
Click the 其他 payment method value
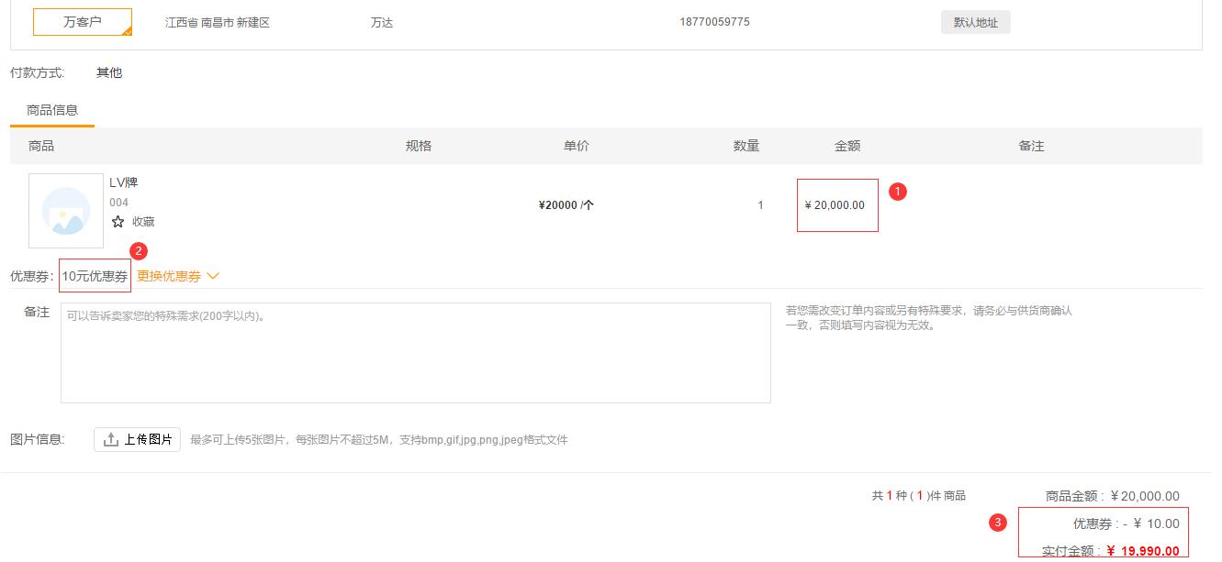109,72
